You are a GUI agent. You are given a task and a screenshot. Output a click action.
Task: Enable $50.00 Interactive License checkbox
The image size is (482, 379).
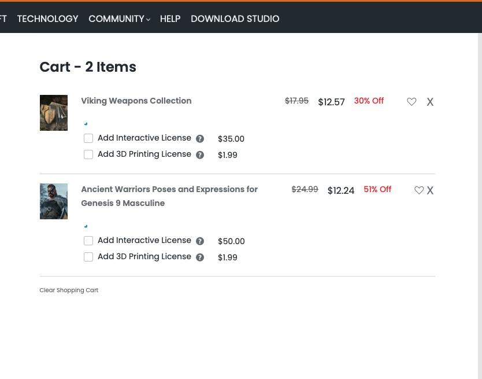[88, 241]
